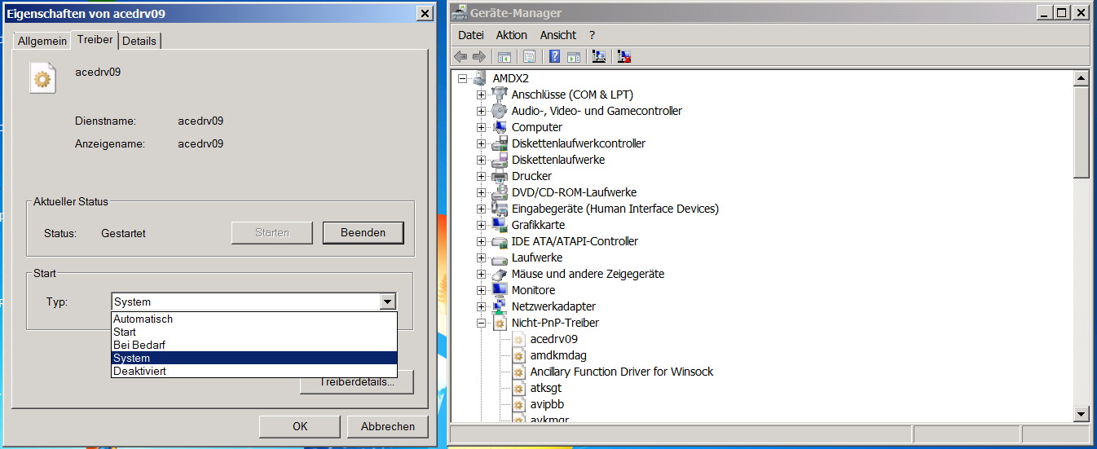
Task: Click the Drucker printer icon
Action: click(500, 176)
